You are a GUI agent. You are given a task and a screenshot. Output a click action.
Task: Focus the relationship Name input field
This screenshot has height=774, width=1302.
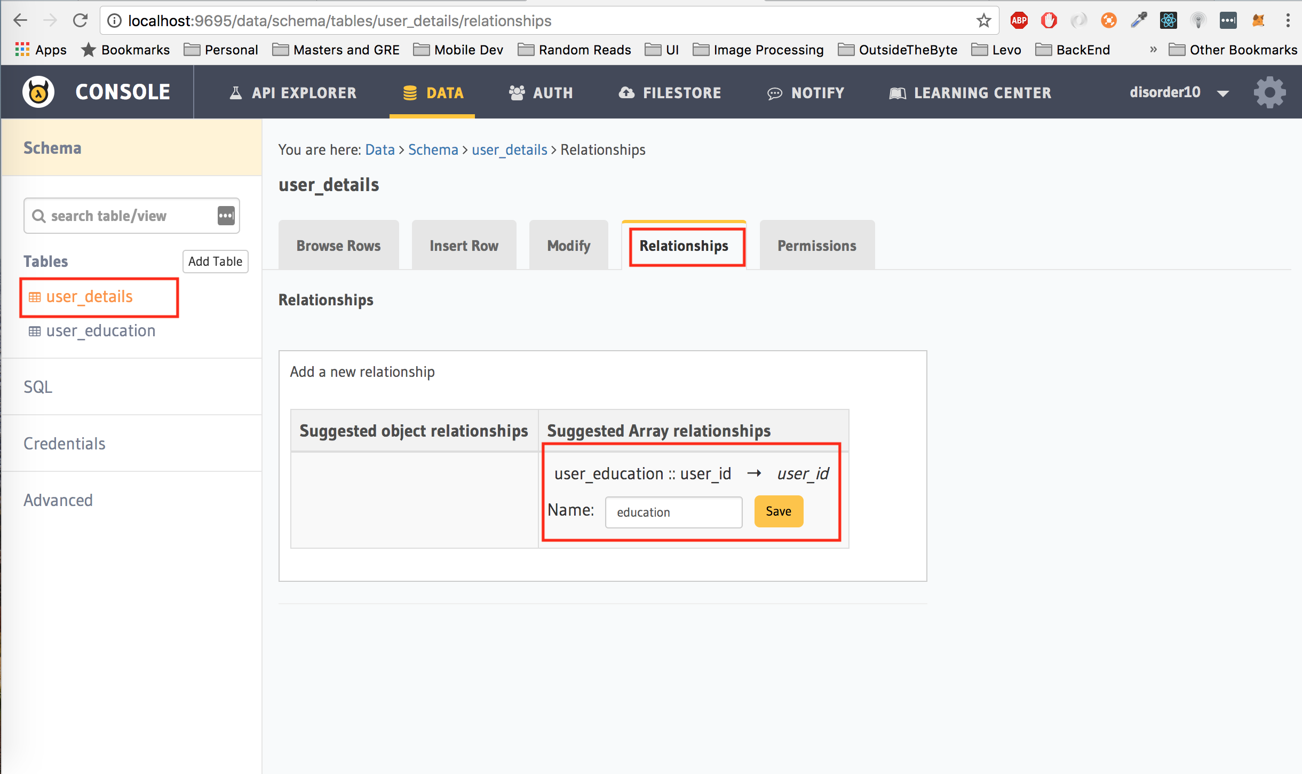pos(673,512)
